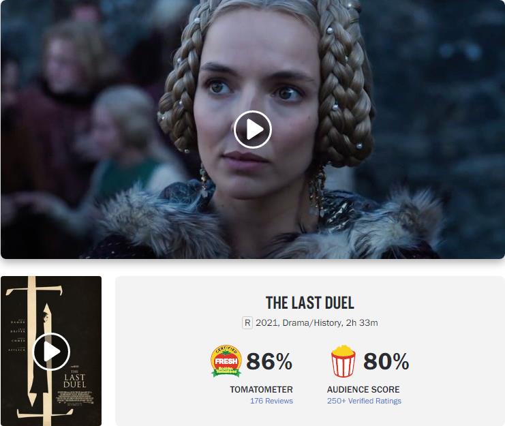Click the AUDIENCE SCORE label

tap(363, 389)
